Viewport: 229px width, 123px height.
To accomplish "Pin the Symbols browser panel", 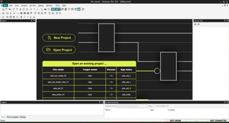I will 225,102.
